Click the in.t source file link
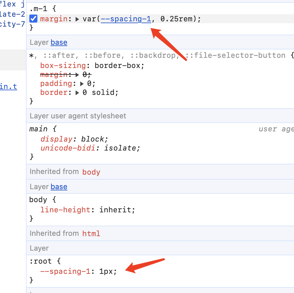The image size is (294, 293). [x=8, y=87]
